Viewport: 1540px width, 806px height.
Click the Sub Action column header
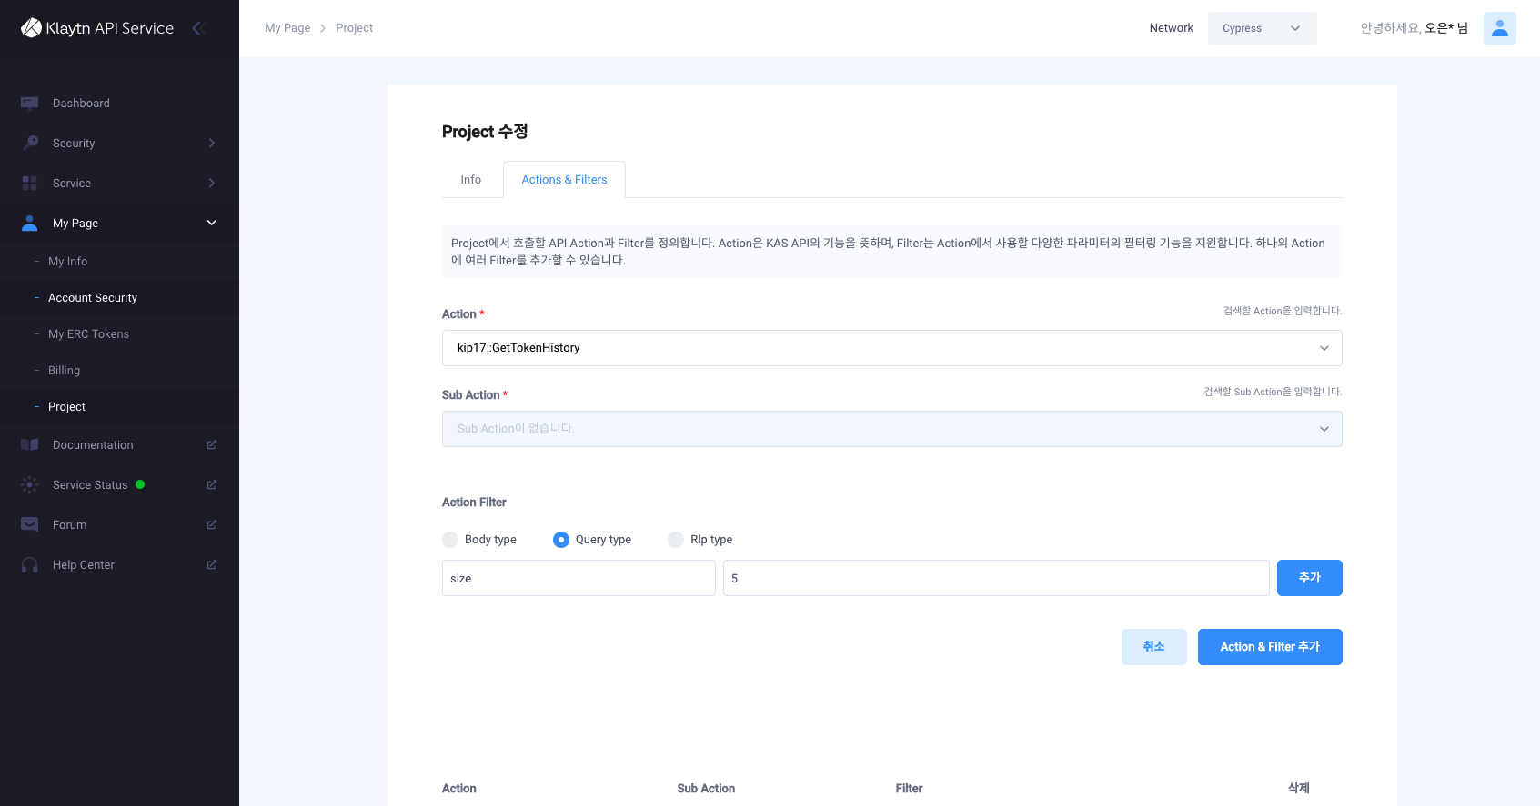[x=706, y=789]
